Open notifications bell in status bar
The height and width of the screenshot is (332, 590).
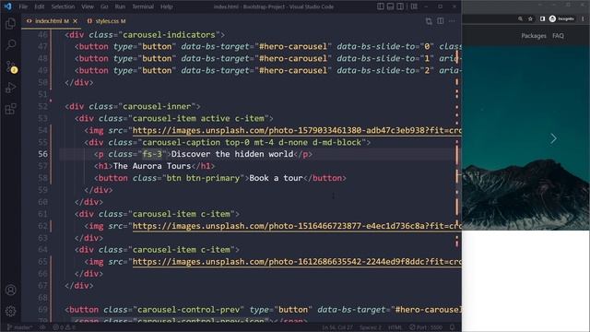click(x=453, y=327)
